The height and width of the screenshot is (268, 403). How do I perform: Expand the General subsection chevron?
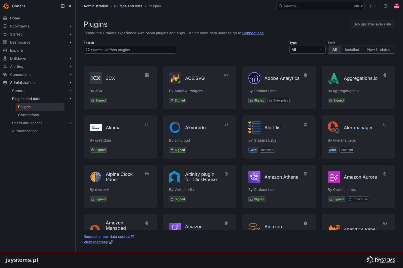pyautogui.click(x=71, y=91)
